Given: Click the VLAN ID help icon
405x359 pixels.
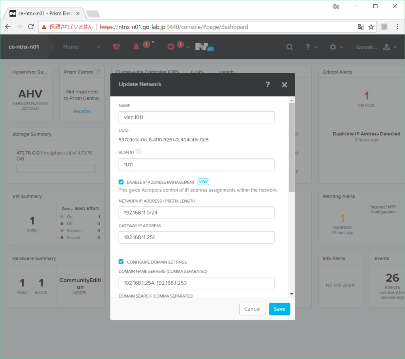Looking at the screenshot, I should coord(138,152).
